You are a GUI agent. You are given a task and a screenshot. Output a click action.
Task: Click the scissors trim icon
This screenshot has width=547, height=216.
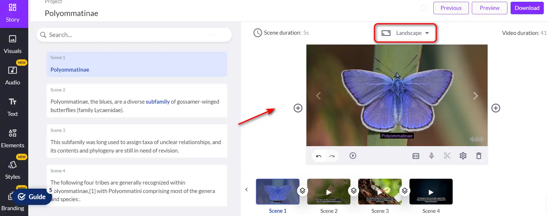[447, 156]
